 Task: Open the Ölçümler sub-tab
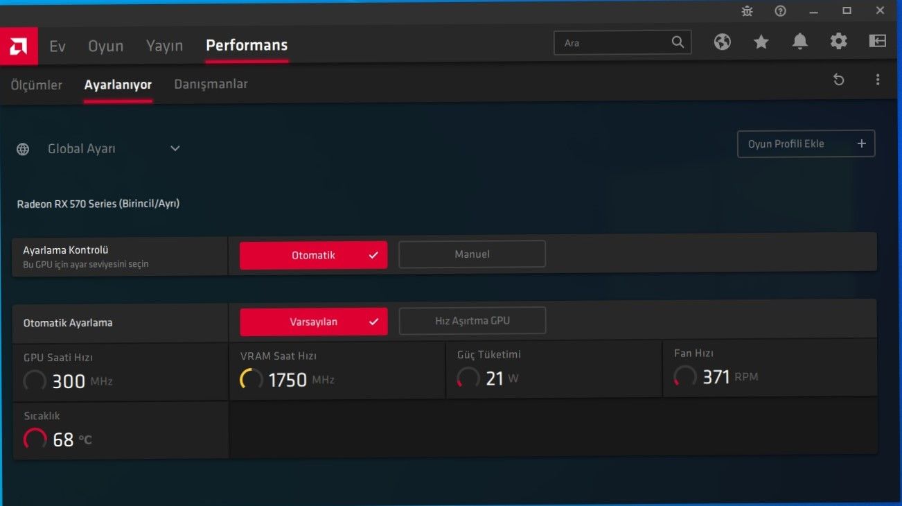tap(37, 85)
